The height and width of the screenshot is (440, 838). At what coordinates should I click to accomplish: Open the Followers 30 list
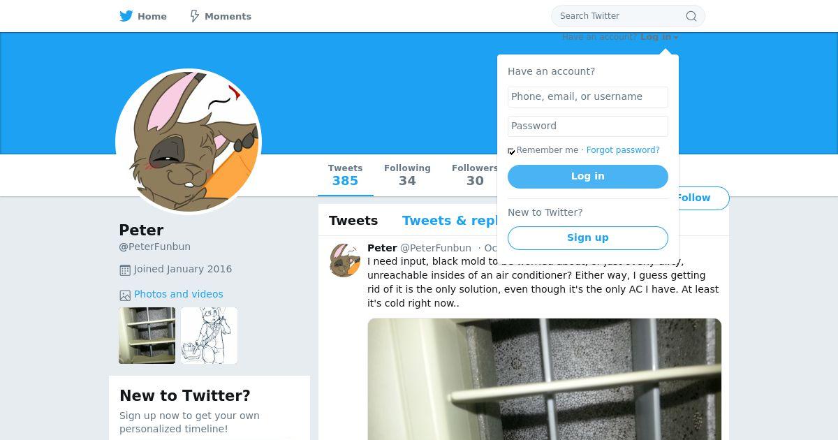[x=475, y=175]
